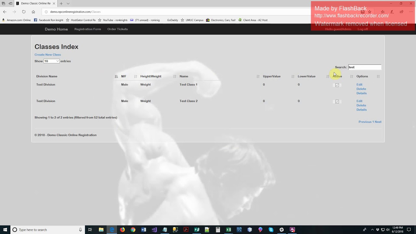Open Adobe Acrobat from taskbar
The width and height of the screenshot is (416, 234).
[186, 230]
